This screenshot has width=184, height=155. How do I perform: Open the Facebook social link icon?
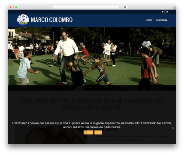pos(163,12)
